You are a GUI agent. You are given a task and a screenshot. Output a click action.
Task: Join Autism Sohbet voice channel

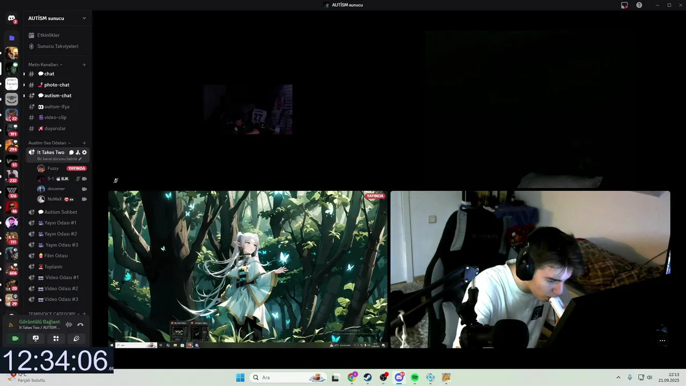[57, 212]
